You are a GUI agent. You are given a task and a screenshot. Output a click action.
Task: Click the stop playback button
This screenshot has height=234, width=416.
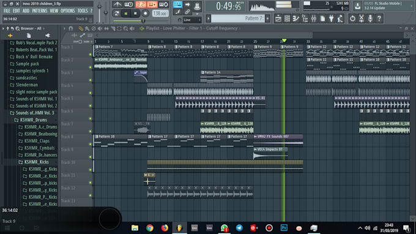(136, 13)
